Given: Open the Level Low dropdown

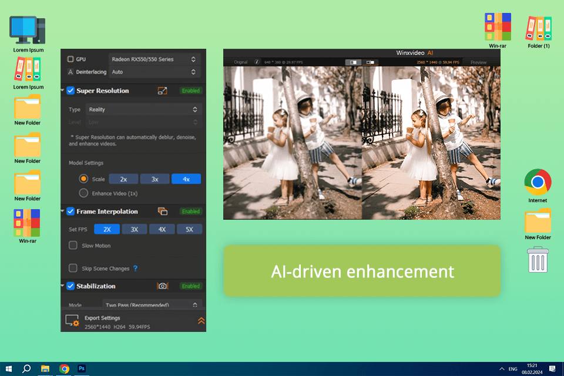Looking at the screenshot, I should tap(144, 122).
